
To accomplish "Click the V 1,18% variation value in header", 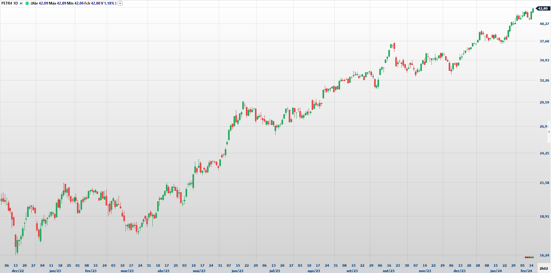I will click(x=108, y=3).
